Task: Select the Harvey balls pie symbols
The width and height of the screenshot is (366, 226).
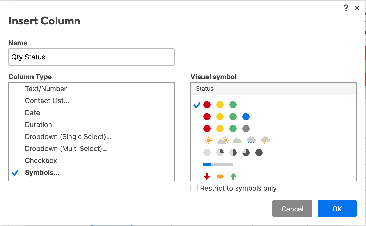Action: click(x=233, y=153)
